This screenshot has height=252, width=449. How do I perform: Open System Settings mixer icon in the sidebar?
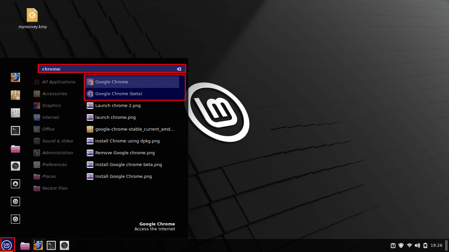[x=15, y=113]
